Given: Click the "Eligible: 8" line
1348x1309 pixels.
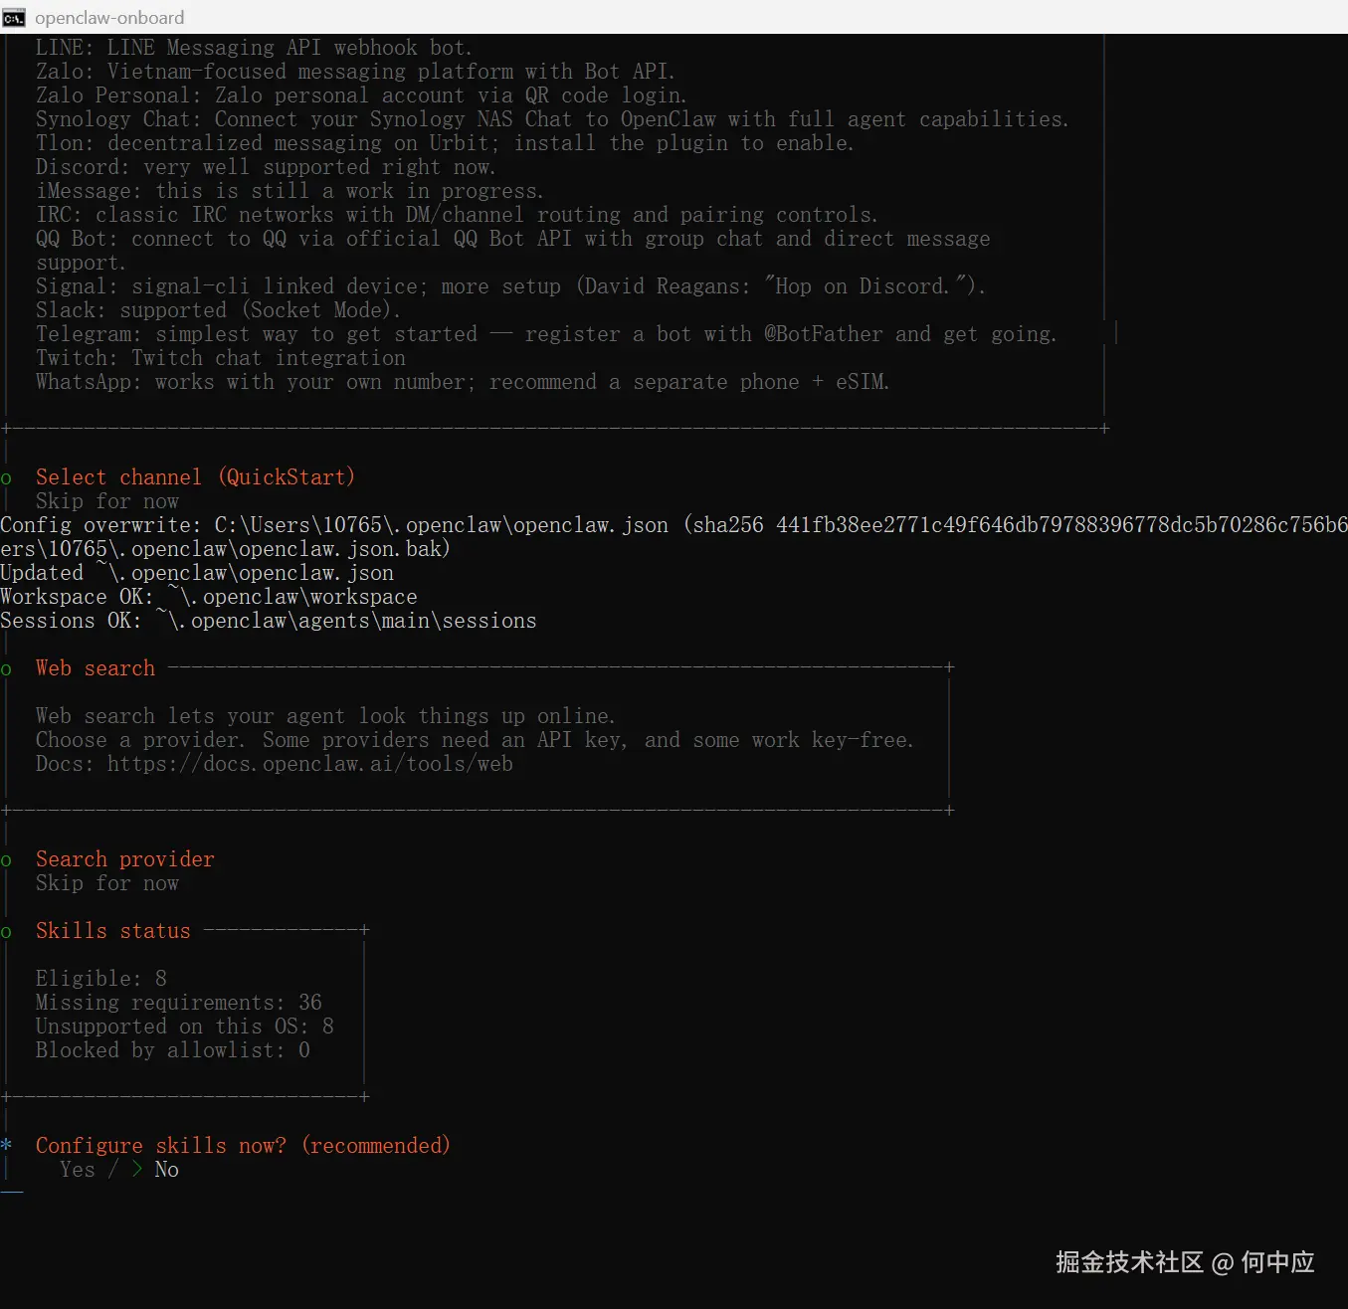Looking at the screenshot, I should coord(101,979).
